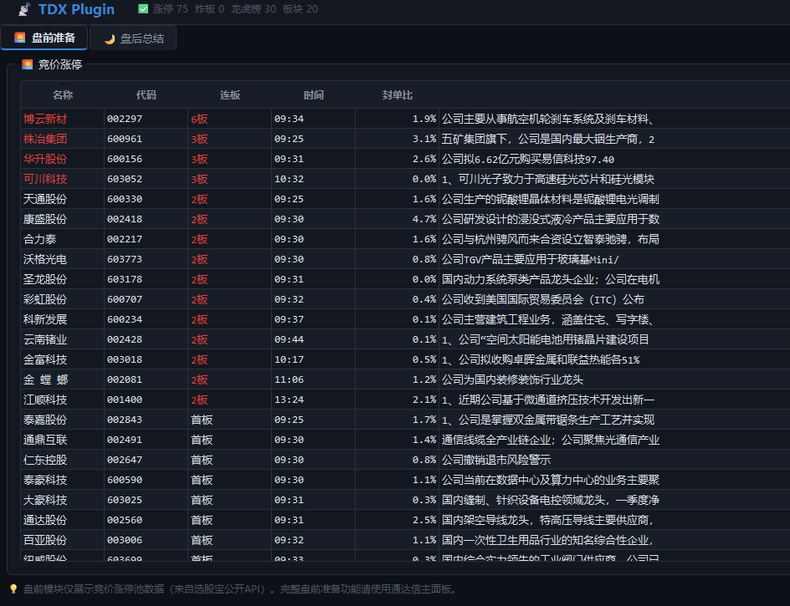The width and height of the screenshot is (790, 606).
Task: Select 天通股份 row in the table
Action: [x=45, y=199]
